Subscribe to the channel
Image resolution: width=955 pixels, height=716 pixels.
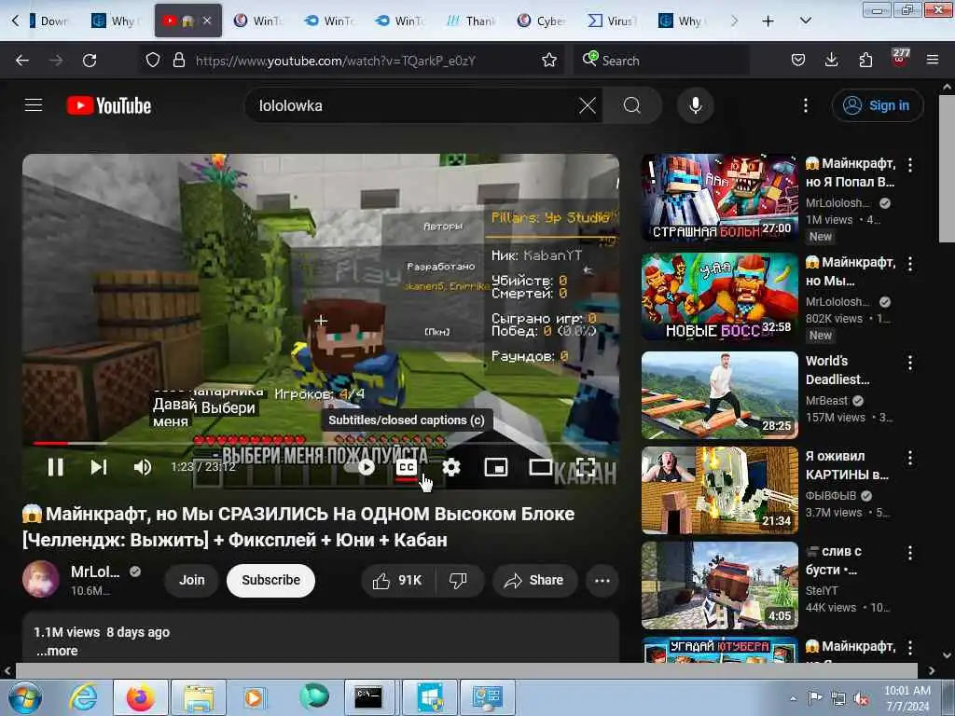coord(271,580)
